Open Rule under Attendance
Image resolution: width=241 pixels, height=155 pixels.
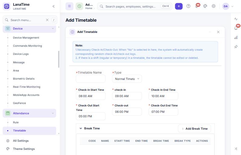click(16, 122)
